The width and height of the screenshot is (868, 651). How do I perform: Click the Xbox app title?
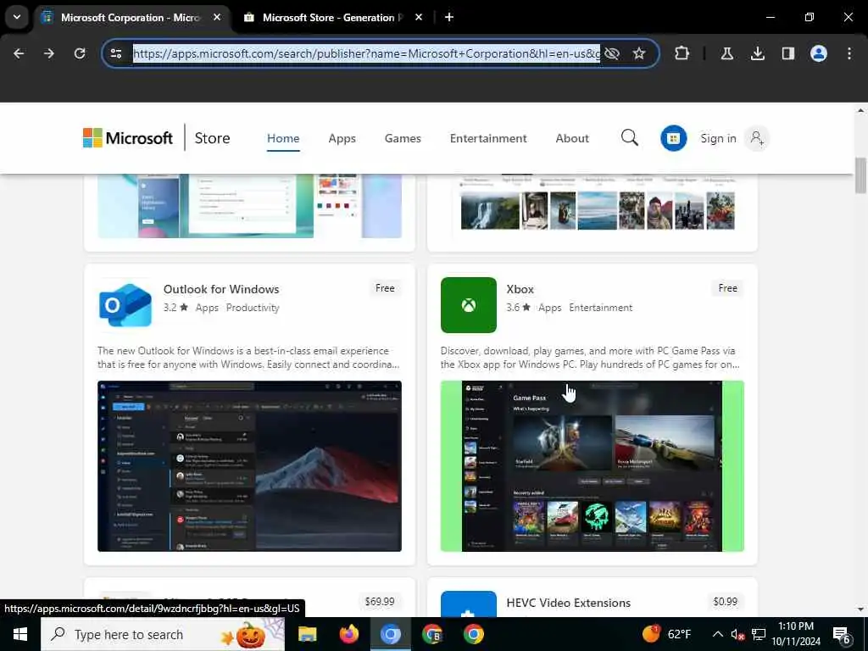(x=520, y=289)
